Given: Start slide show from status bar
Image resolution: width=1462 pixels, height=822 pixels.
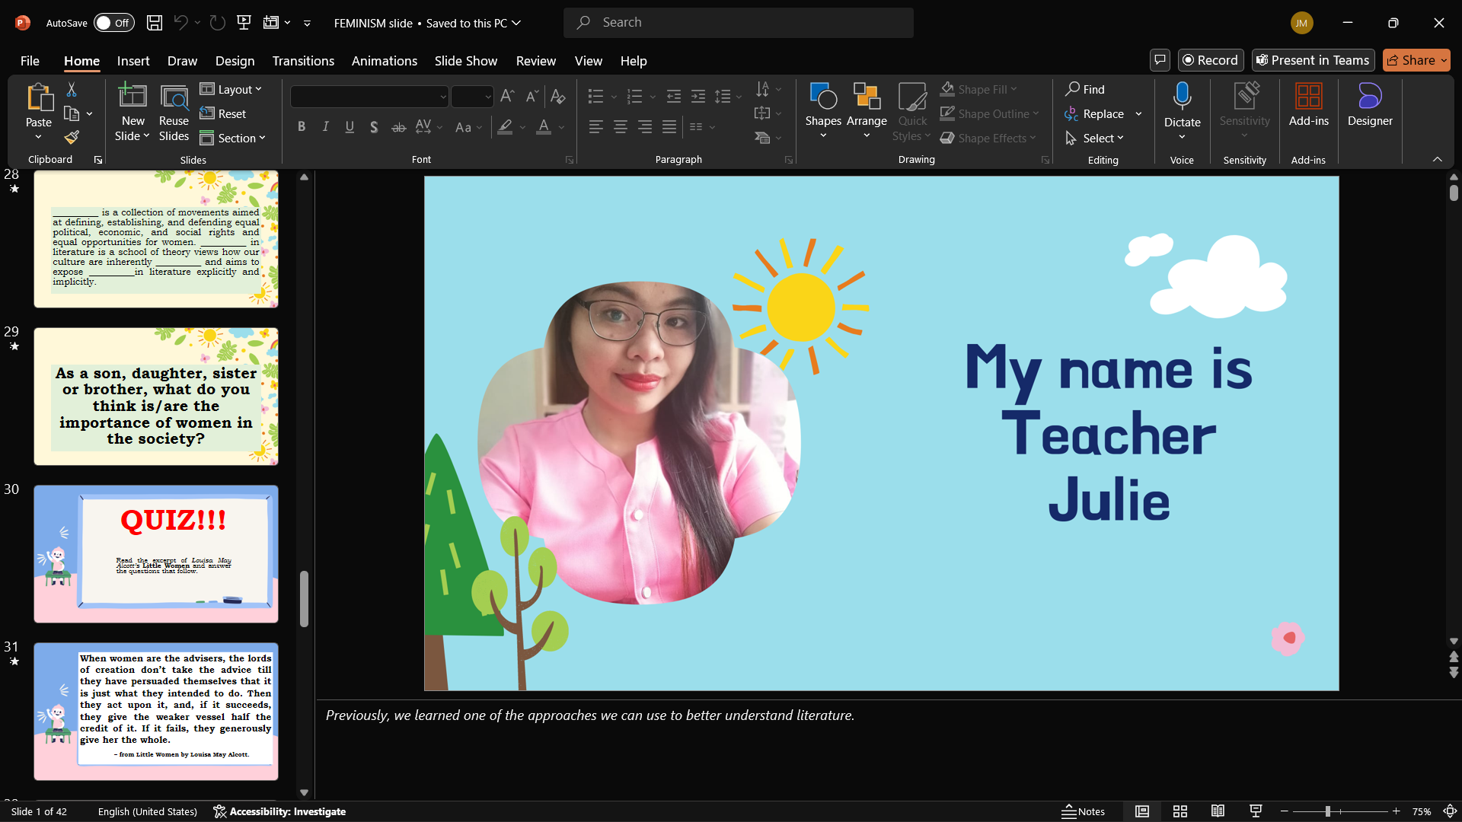Looking at the screenshot, I should point(1256,811).
